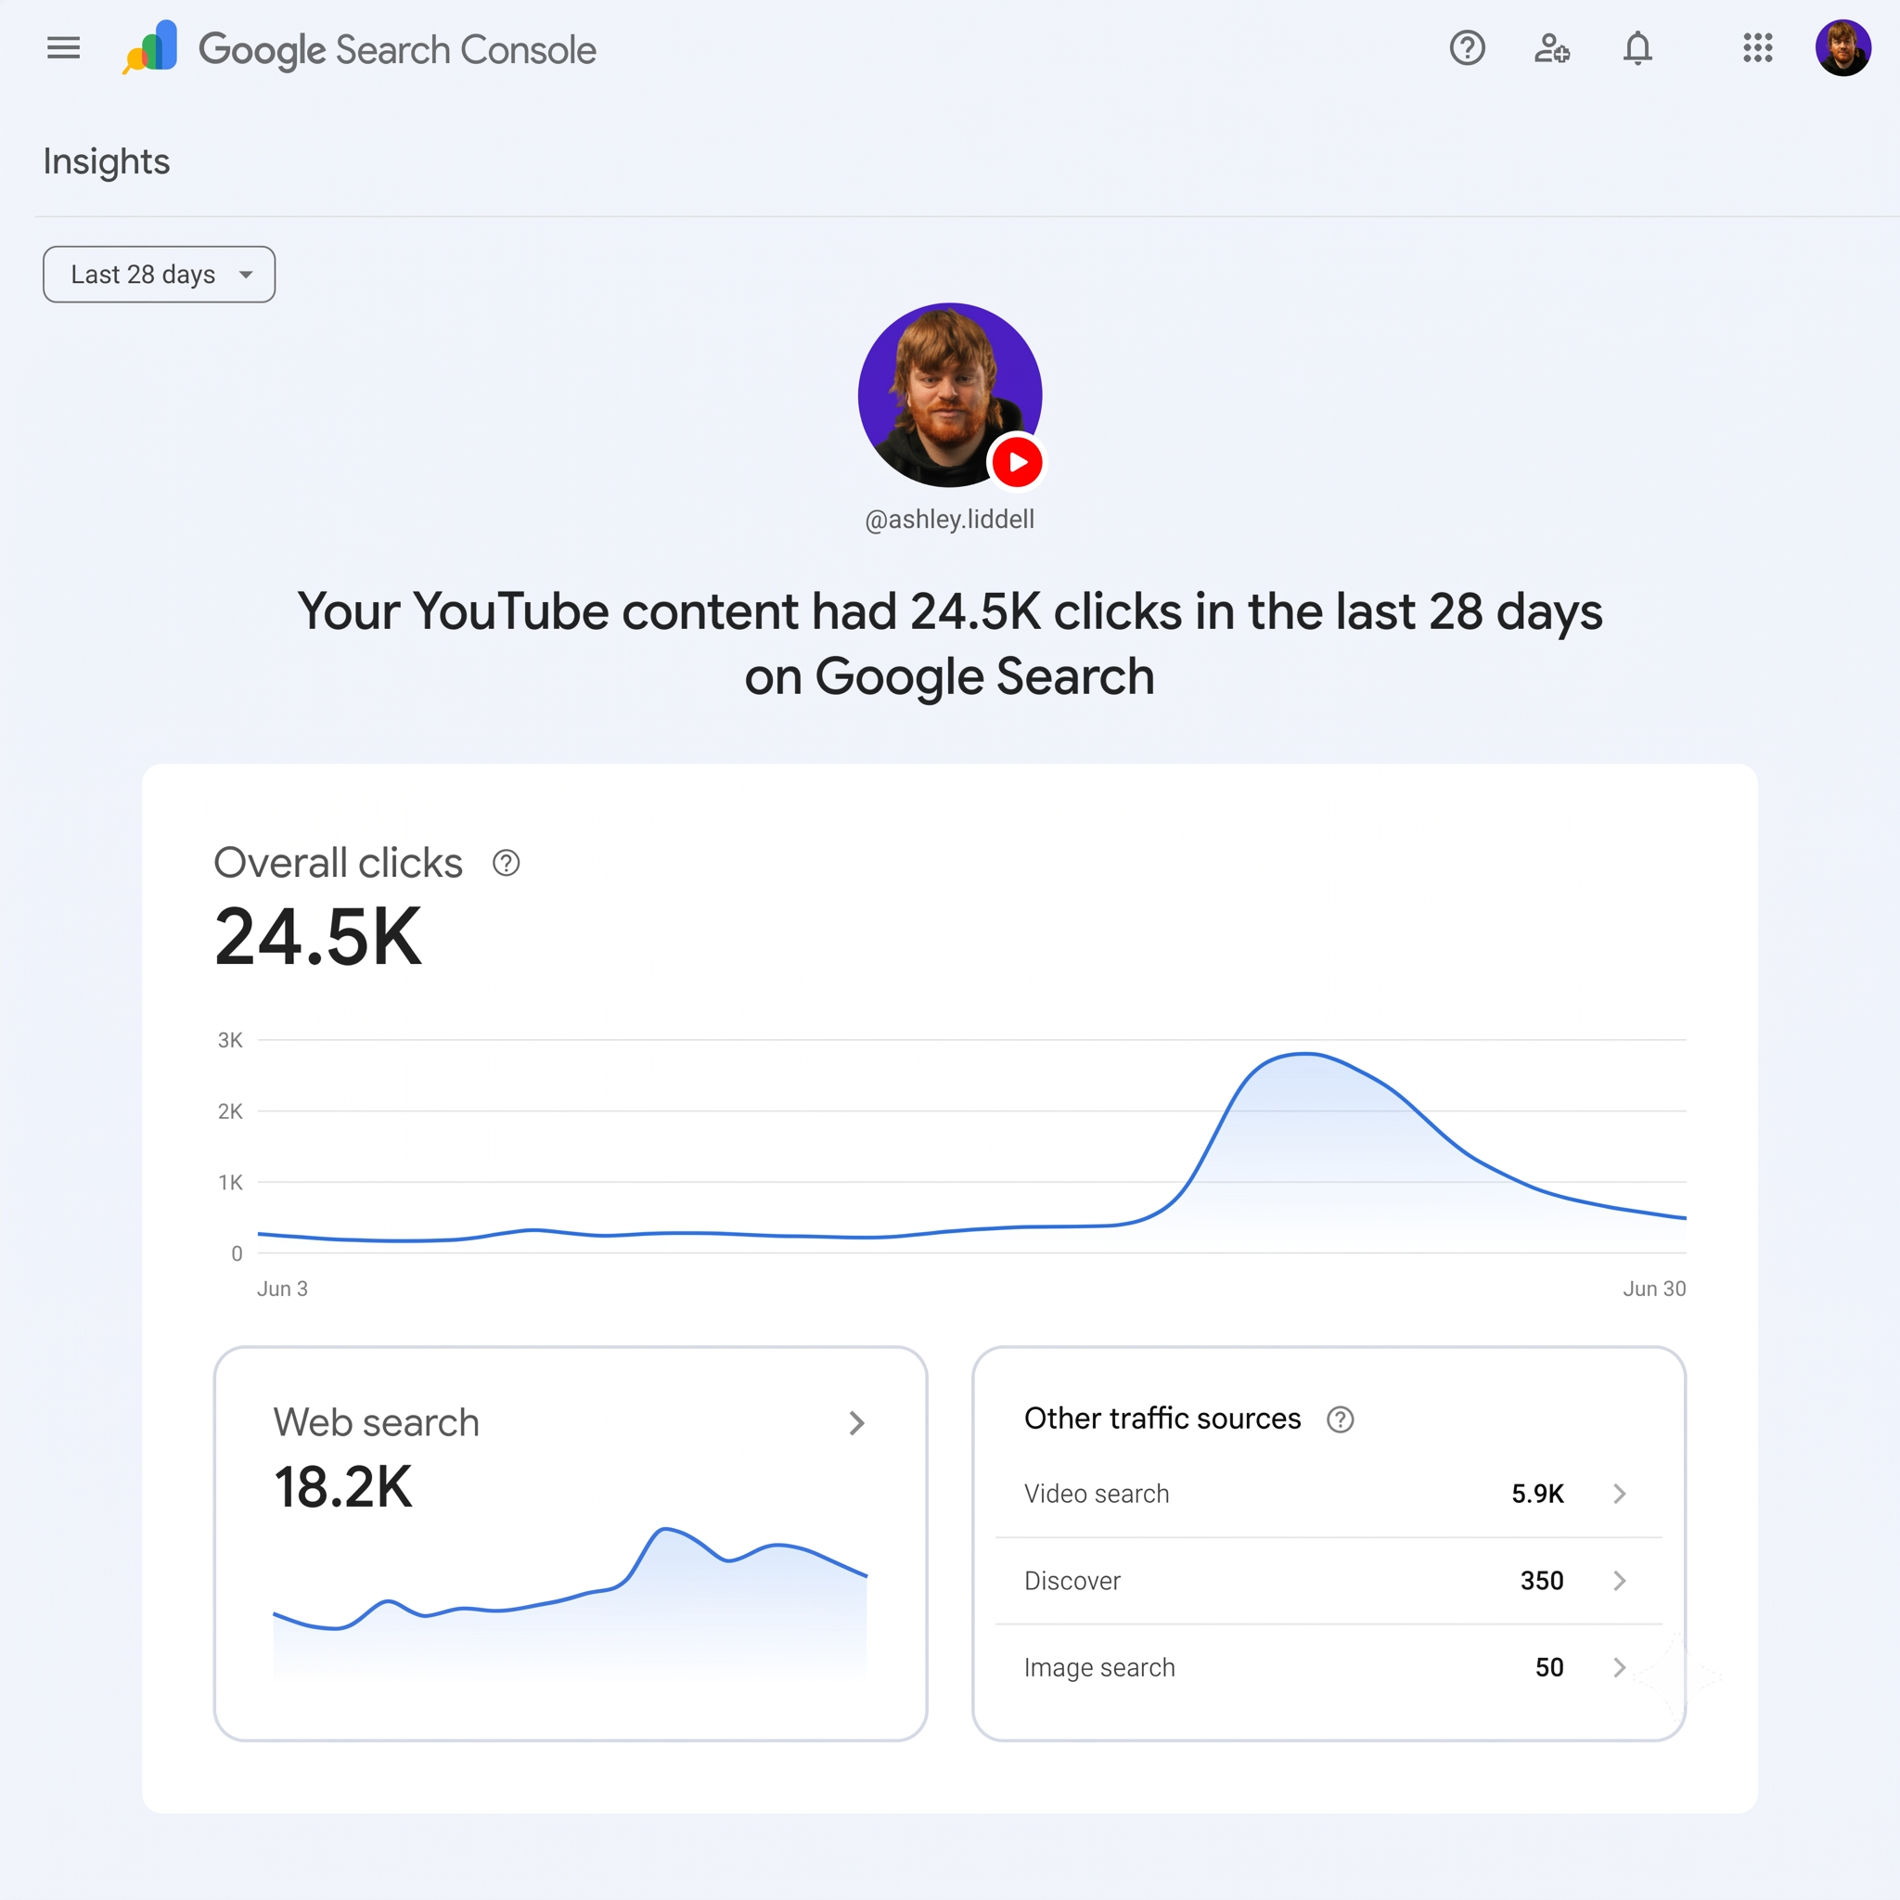Viewport: 1900px width, 1900px height.
Task: Click the 18.2K web search value
Action: [x=343, y=1486]
